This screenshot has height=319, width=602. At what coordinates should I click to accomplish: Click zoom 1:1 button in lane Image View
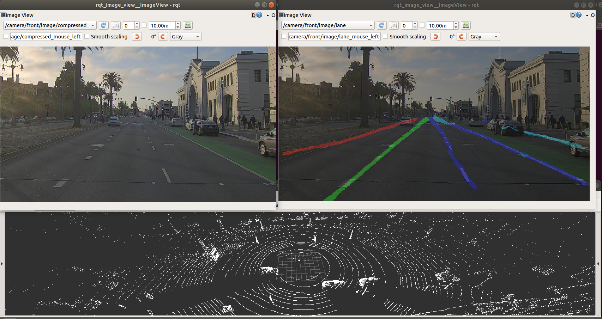coord(394,25)
